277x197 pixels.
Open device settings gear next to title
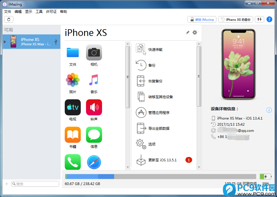tap(195, 32)
